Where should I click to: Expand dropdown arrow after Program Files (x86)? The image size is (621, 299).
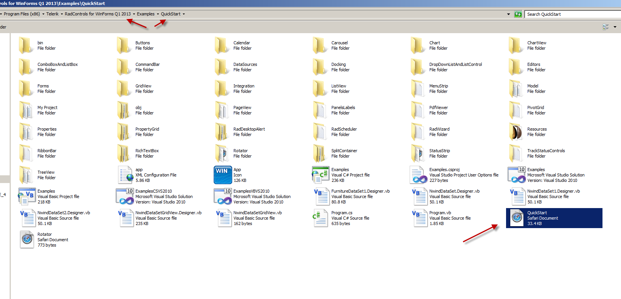point(43,14)
